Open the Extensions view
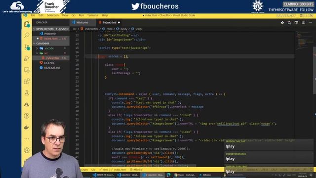Screen dimensions: 316x178 27,81
